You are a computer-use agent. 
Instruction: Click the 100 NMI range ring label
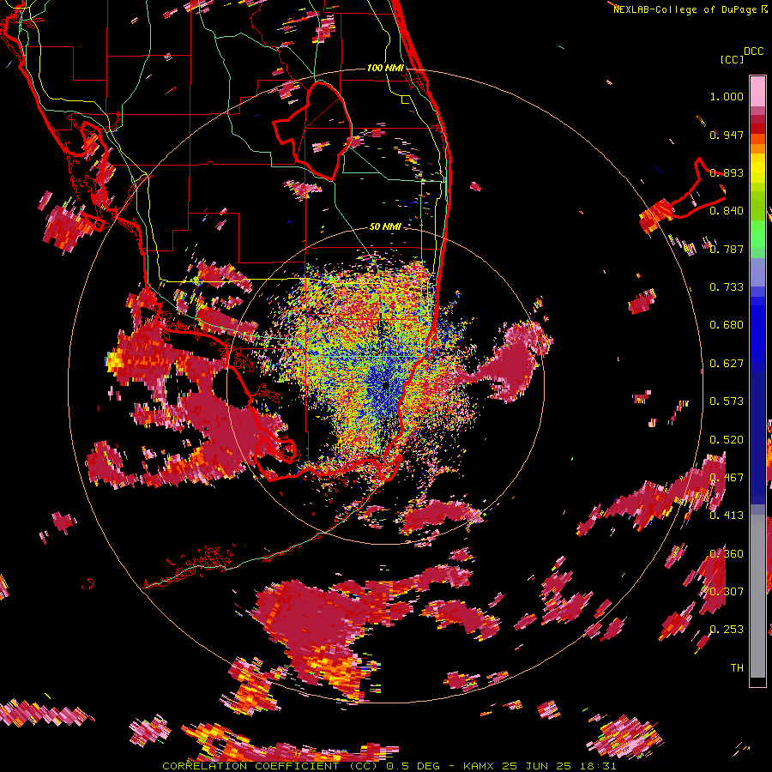[385, 68]
